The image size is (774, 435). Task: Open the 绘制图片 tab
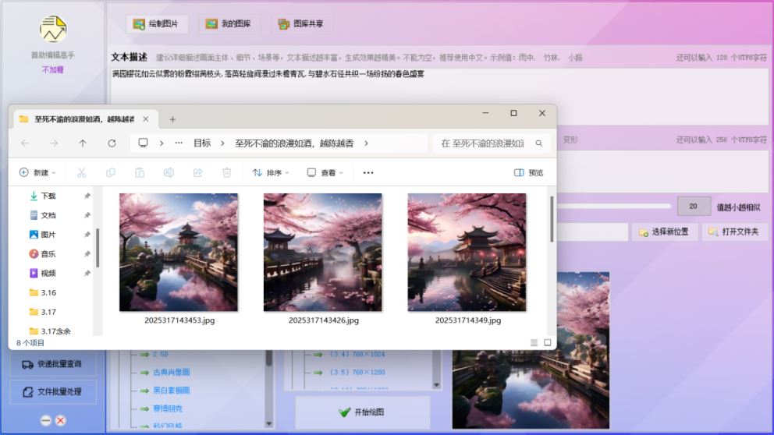(x=157, y=23)
